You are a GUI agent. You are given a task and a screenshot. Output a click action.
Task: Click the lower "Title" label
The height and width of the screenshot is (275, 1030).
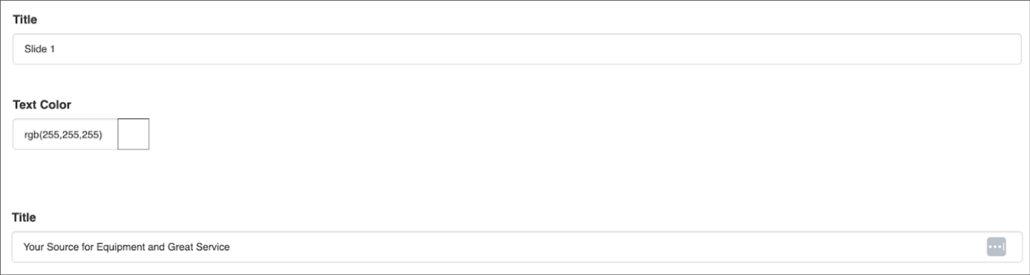click(x=24, y=217)
